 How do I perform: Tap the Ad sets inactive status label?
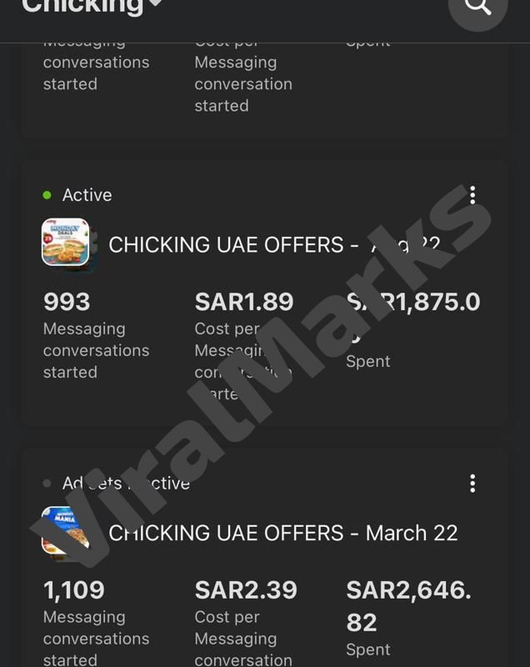click(x=126, y=484)
